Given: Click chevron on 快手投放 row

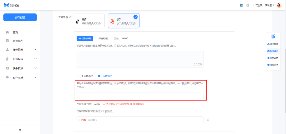Looking at the screenshot, I should pos(35,68).
